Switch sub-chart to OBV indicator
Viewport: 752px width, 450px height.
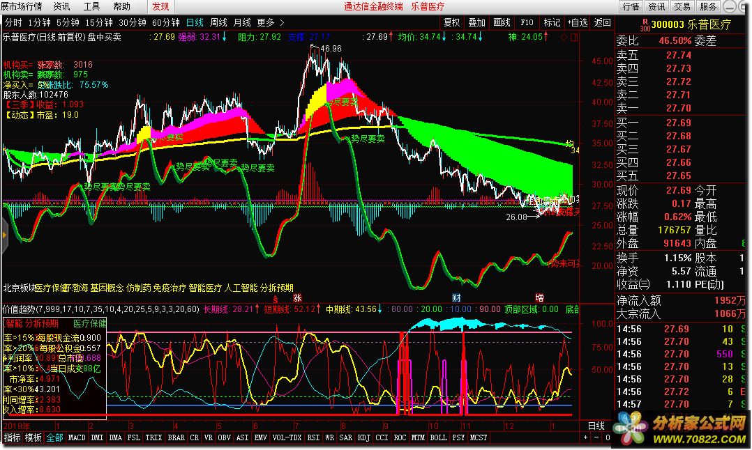point(224,437)
